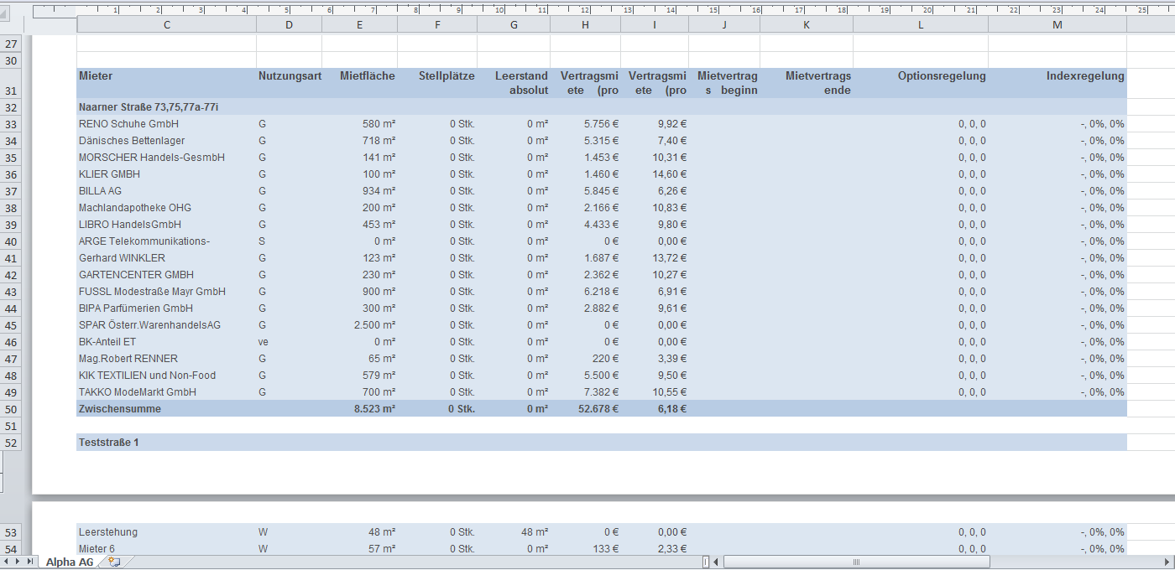1175x570 pixels.
Task: Insert a new worksheet via tab icon
Action: pos(114,562)
